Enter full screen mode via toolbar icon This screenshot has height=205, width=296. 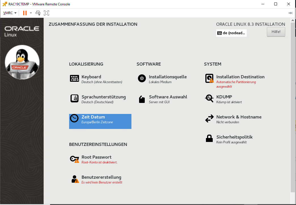(46, 13)
